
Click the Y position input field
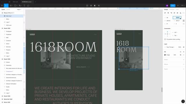(177, 18)
